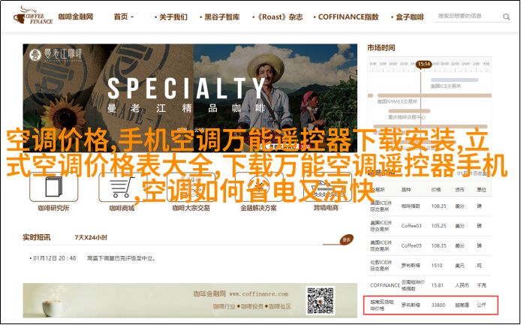Click the 美元 currency cell
Image resolution: width=521 pixels, height=325 pixels.
tap(460, 266)
